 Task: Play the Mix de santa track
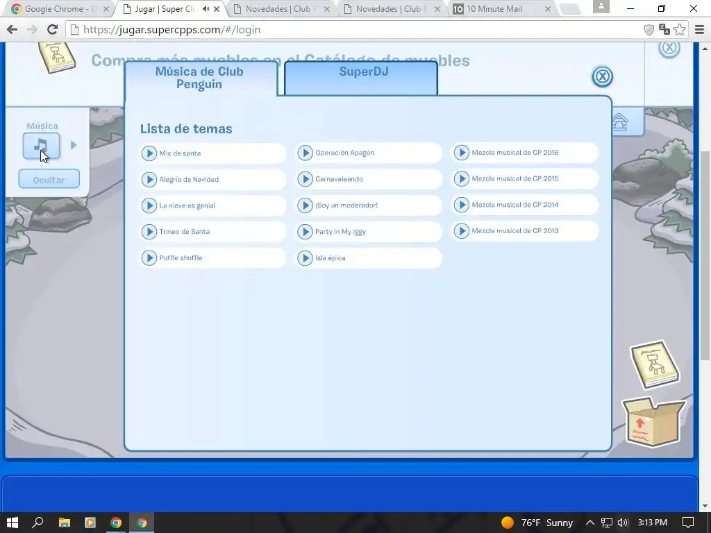point(149,153)
